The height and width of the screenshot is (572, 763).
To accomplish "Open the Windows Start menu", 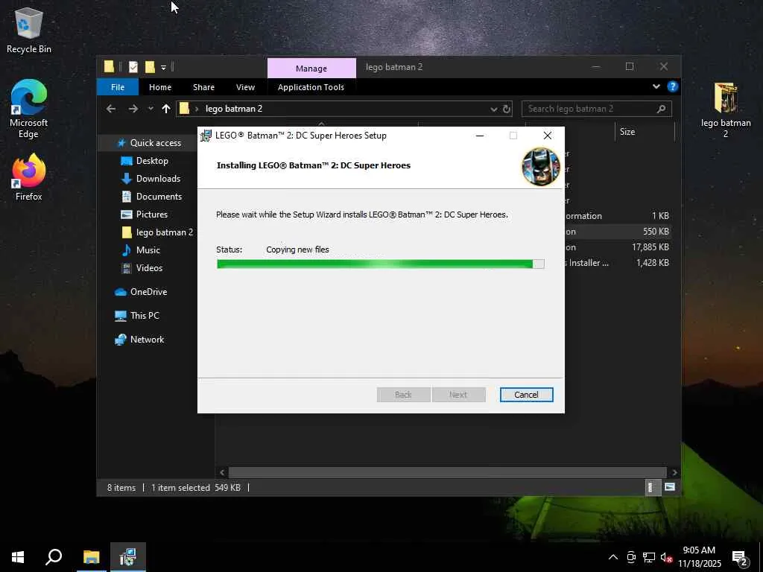I will coord(18,557).
